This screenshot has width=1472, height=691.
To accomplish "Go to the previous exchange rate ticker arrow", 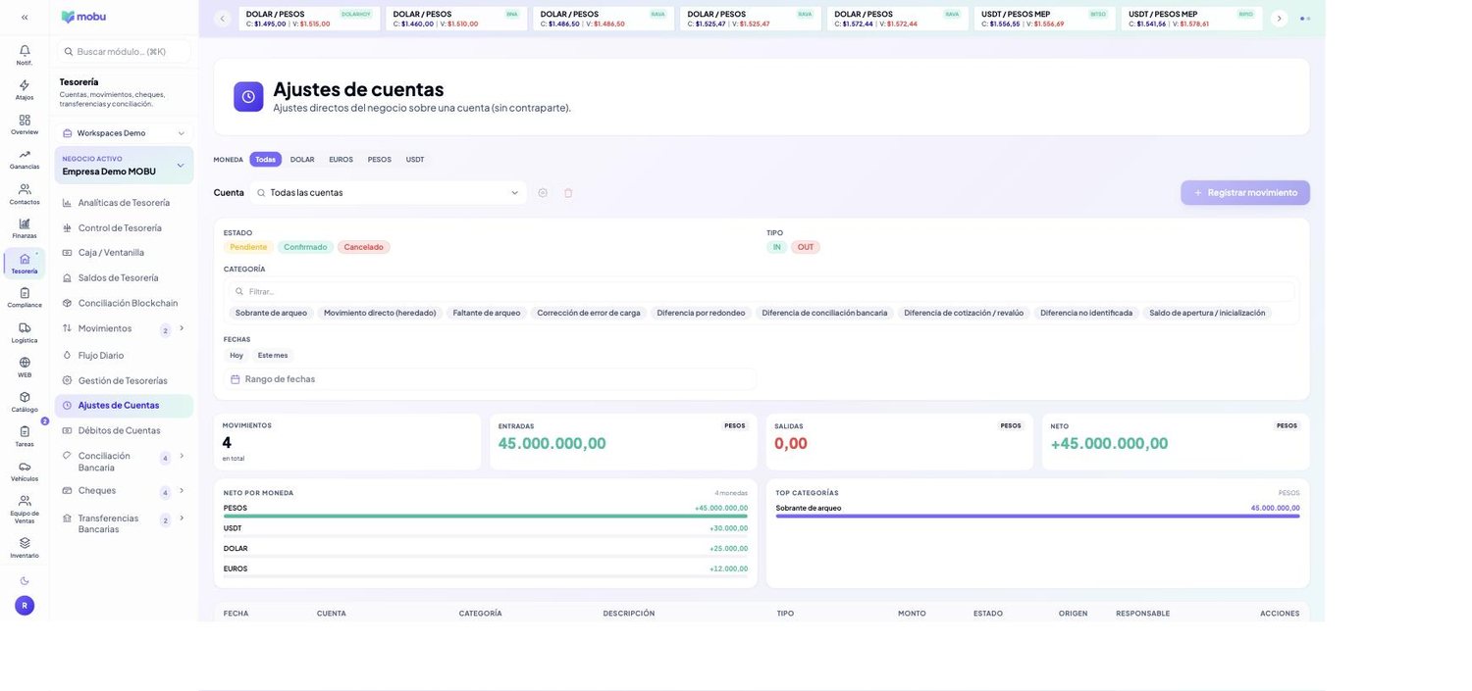I will click(x=222, y=18).
